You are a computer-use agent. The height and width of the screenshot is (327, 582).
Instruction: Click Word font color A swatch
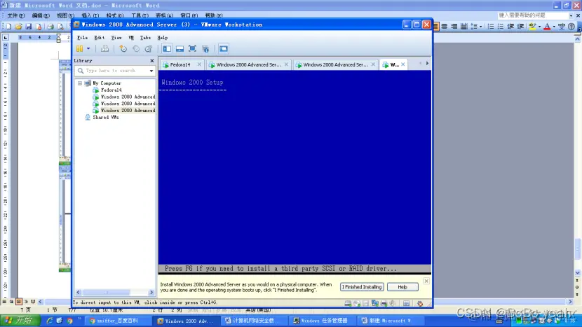[x=547, y=27]
